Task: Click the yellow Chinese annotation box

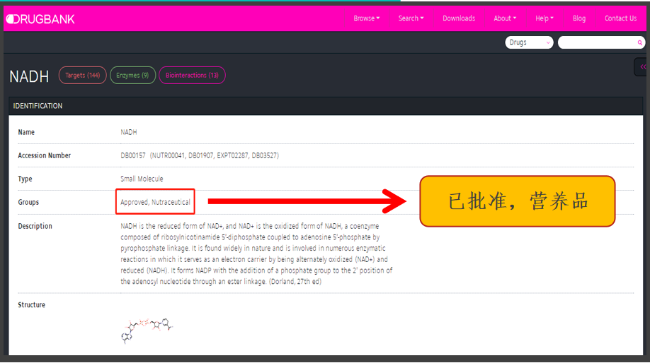Action: (x=518, y=201)
